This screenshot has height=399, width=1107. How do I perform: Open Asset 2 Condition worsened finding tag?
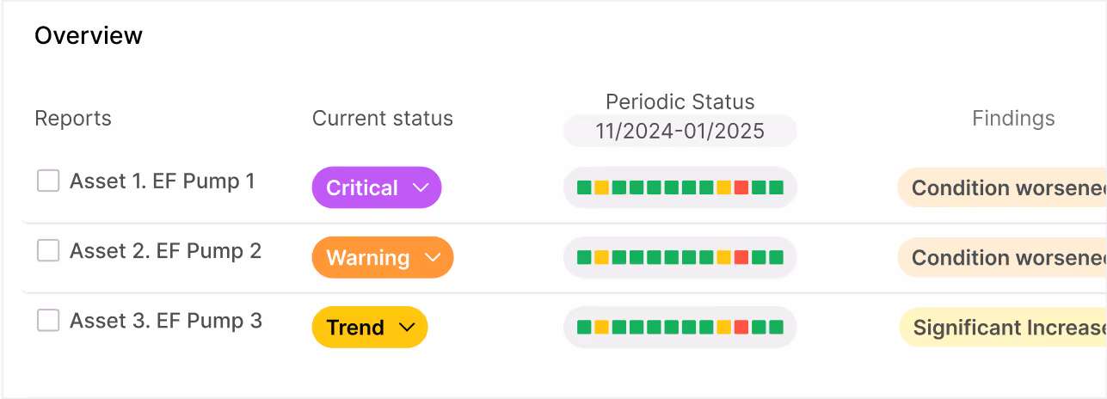coord(1002,257)
